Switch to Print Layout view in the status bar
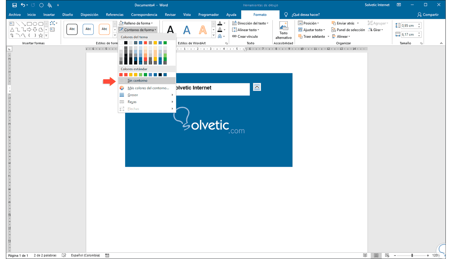Screen dimensions: 452x259 pos(376,255)
